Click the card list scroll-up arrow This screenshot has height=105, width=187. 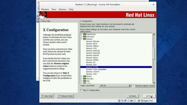tap(154, 34)
